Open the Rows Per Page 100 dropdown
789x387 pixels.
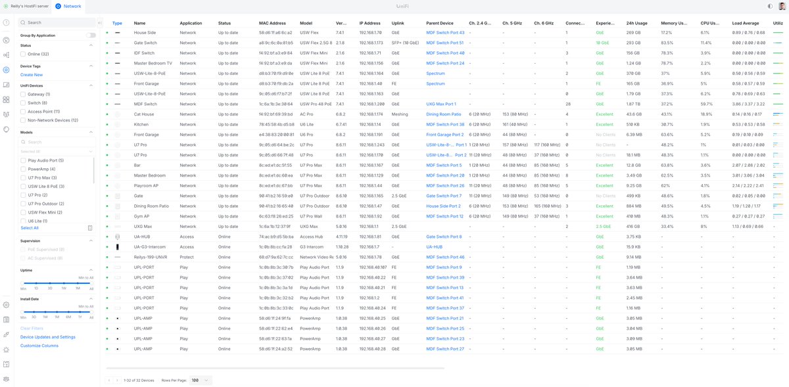201,380
